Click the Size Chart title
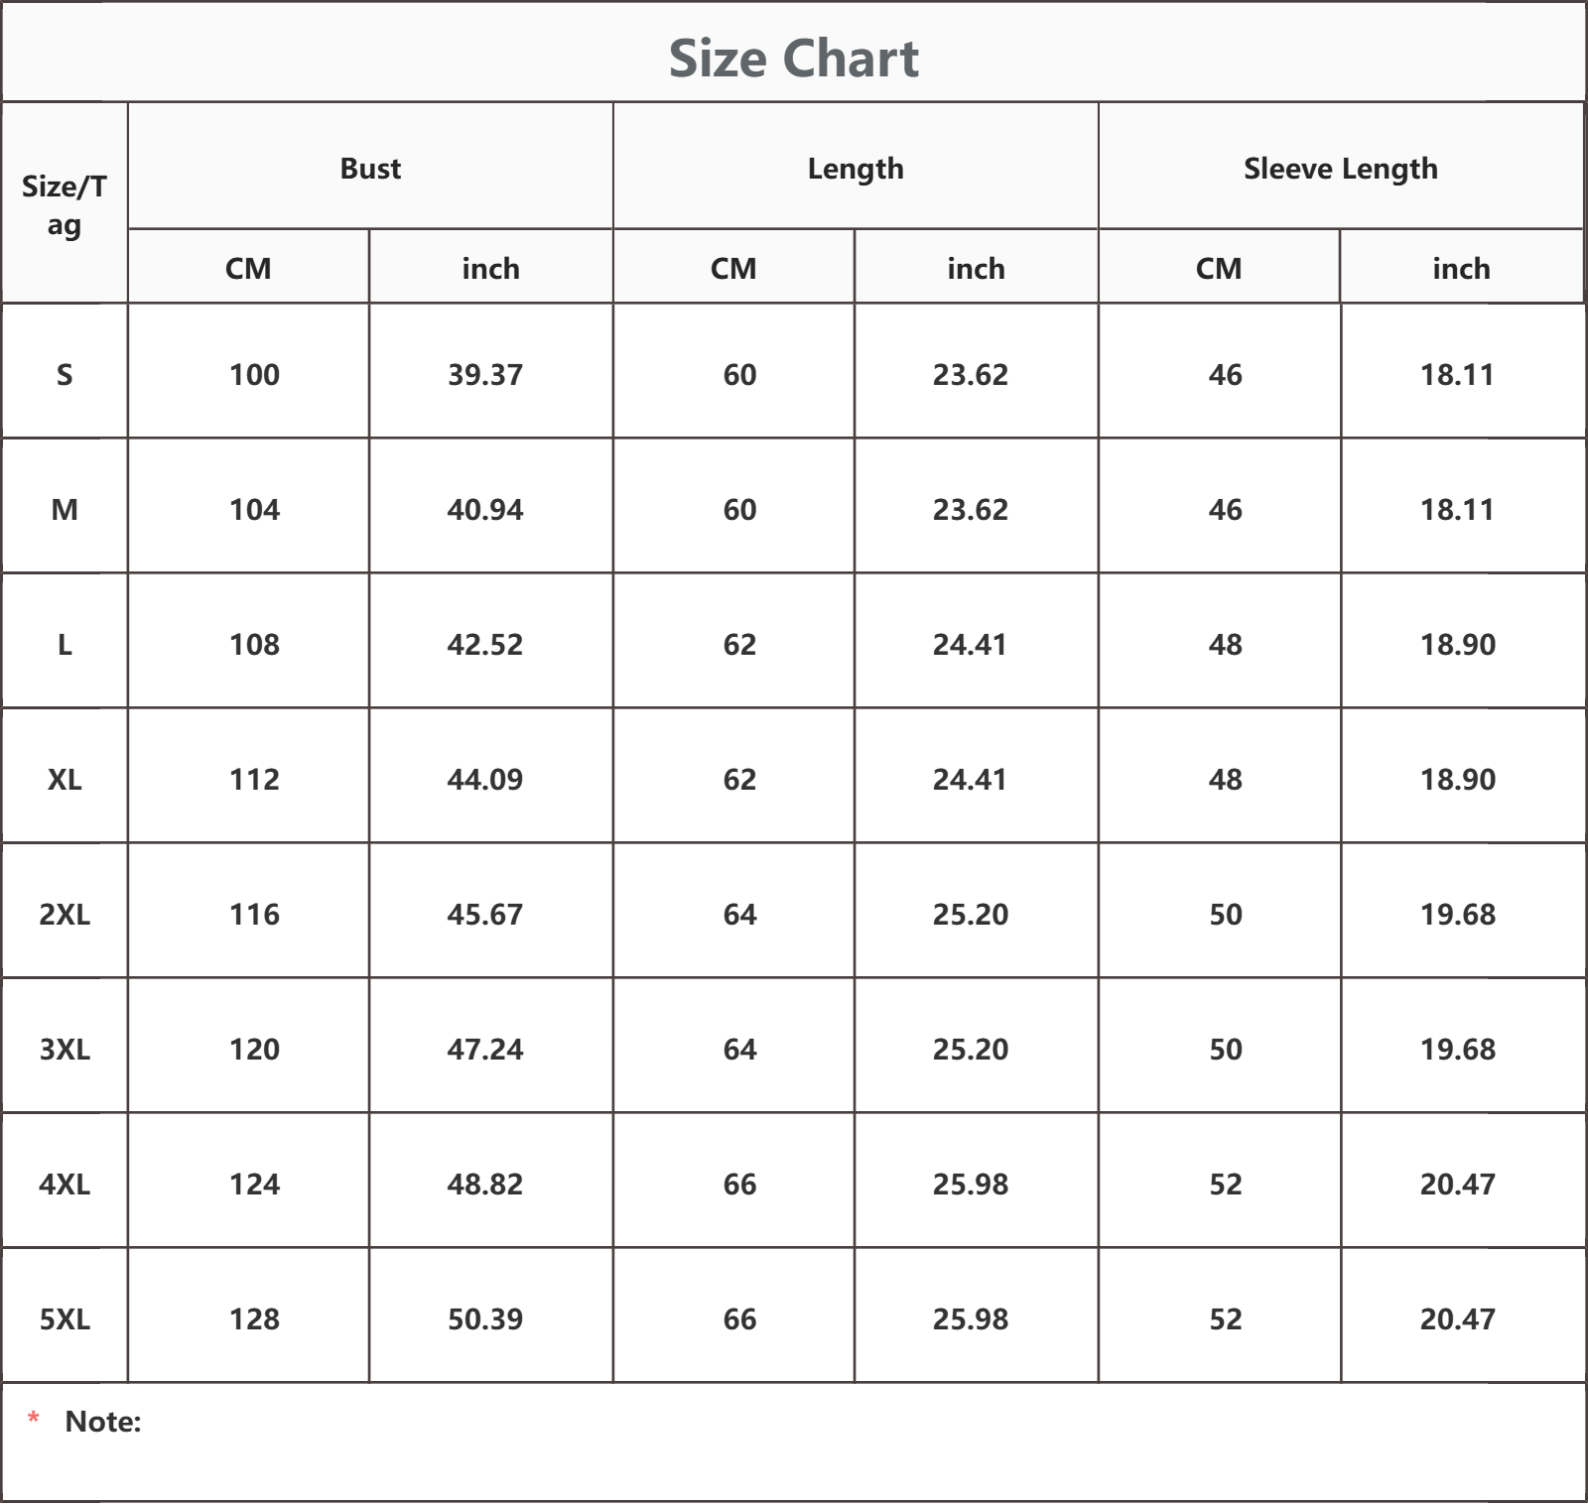This screenshot has height=1504, width=1588. 793,58
